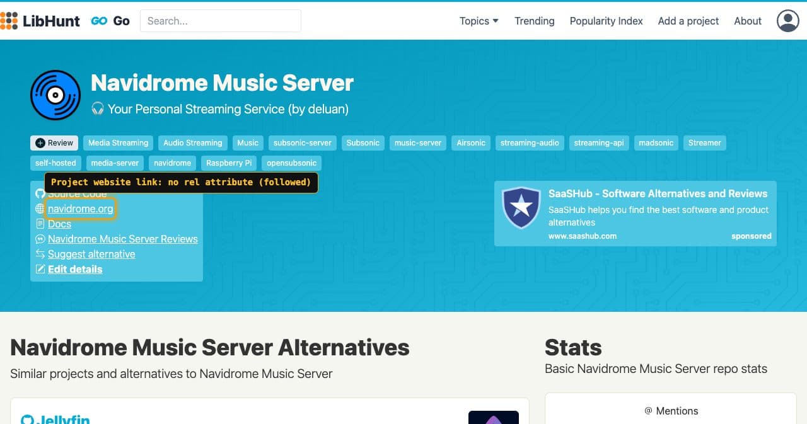Image resolution: width=807 pixels, height=424 pixels.
Task: Click the globe icon beside navidrome.org
Action: (x=40, y=209)
